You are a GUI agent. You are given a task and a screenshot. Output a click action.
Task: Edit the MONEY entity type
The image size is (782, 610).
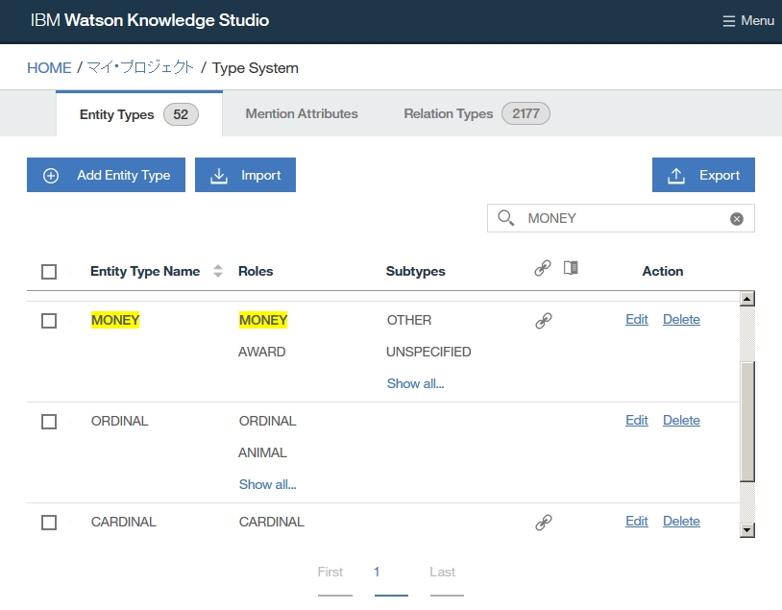pyautogui.click(x=636, y=320)
